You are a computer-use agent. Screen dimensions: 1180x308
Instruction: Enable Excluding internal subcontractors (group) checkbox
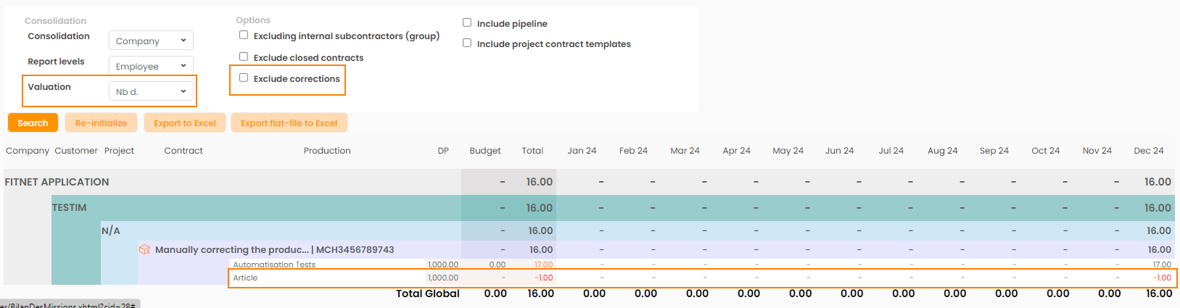click(x=244, y=35)
